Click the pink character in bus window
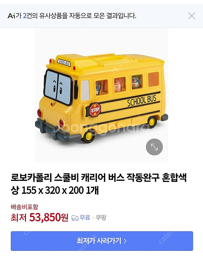Viewport: 203px width, 256px height. pos(119,85)
